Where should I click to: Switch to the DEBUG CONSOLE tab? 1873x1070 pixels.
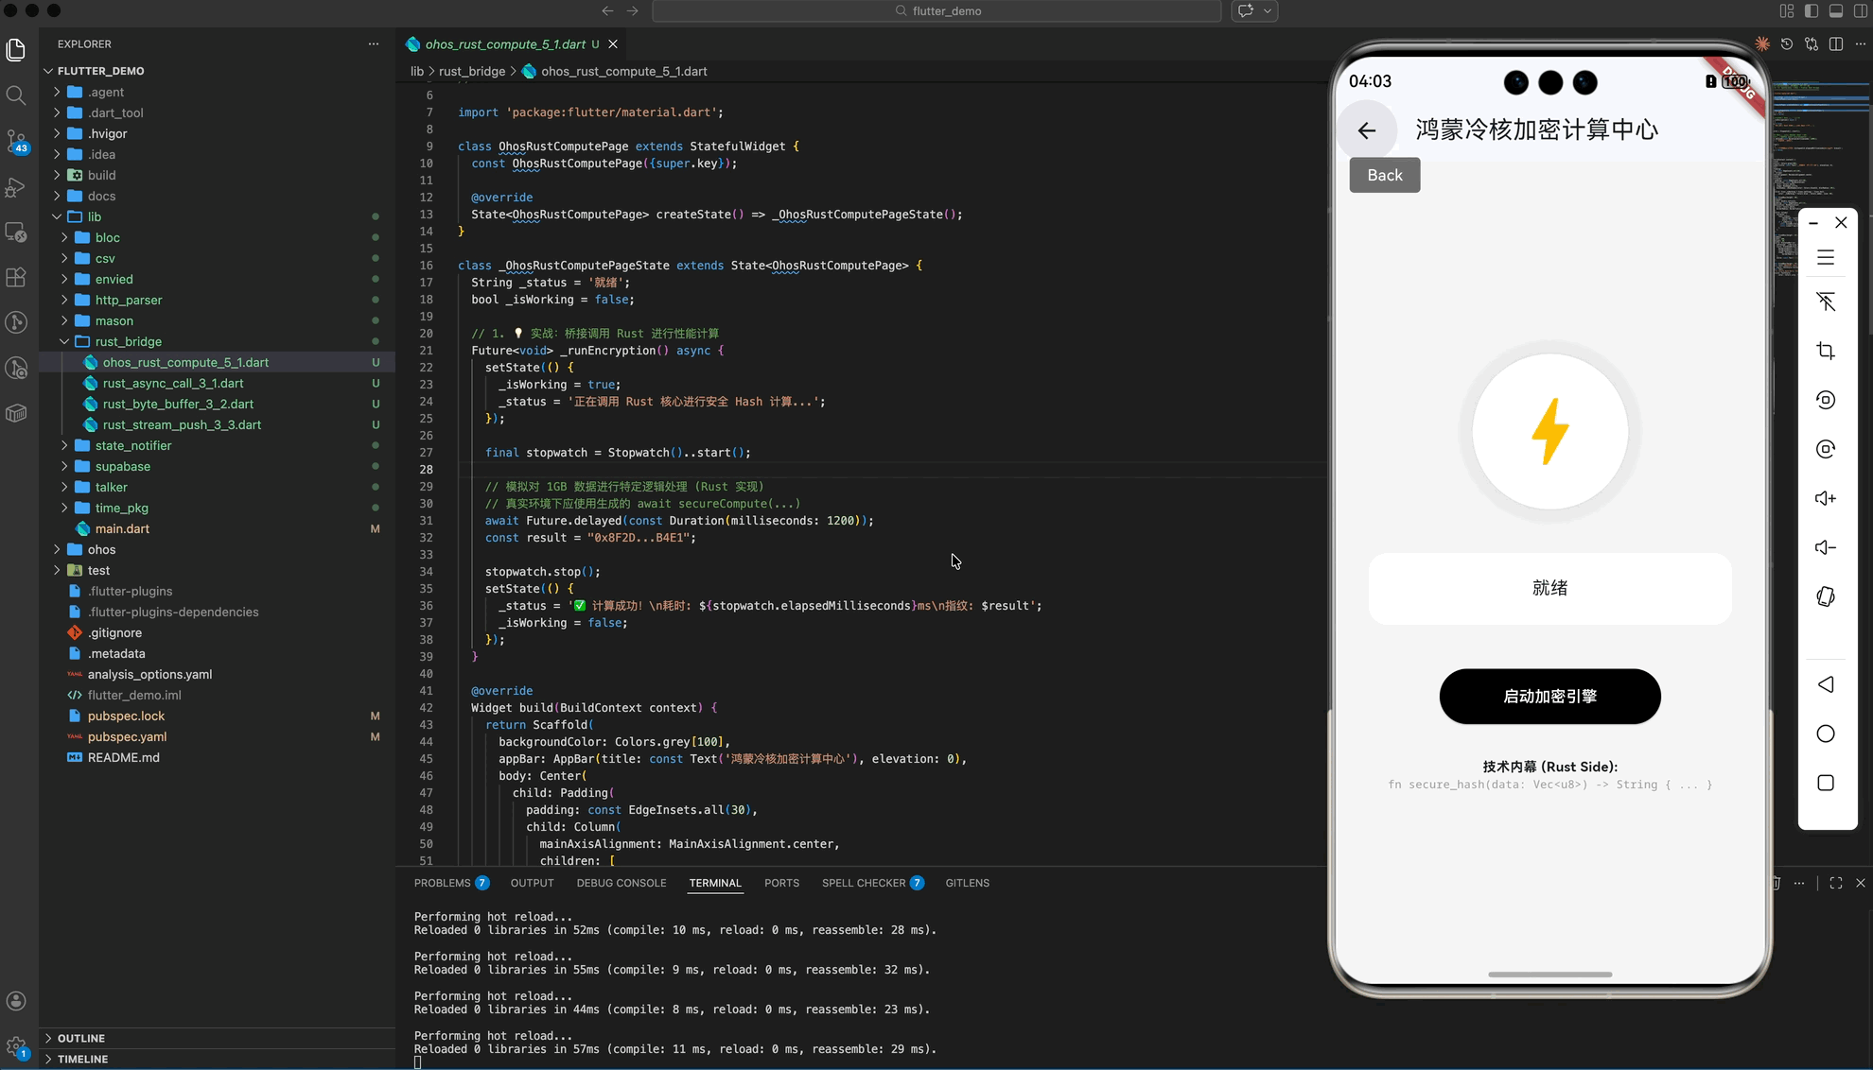click(x=621, y=883)
